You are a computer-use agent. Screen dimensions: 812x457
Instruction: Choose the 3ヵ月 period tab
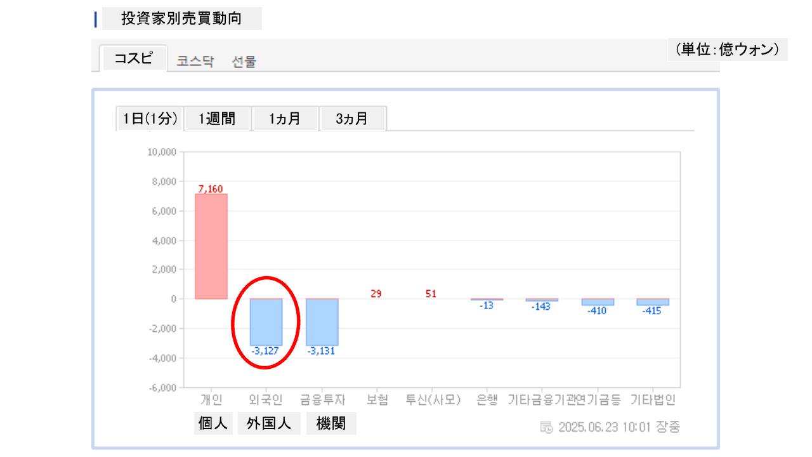tap(352, 119)
